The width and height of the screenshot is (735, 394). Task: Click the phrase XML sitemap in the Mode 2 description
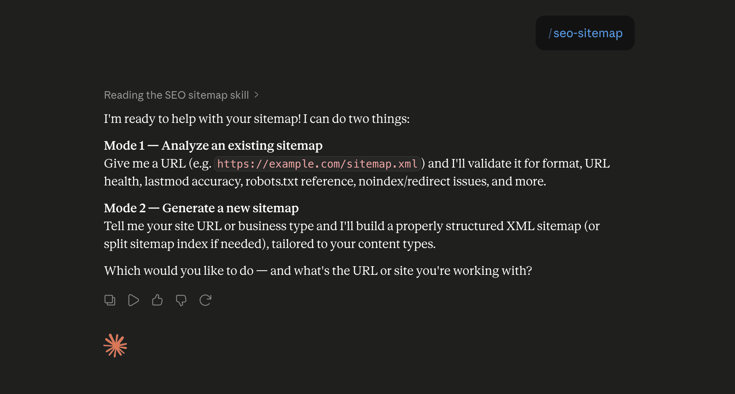pyautogui.click(x=544, y=226)
